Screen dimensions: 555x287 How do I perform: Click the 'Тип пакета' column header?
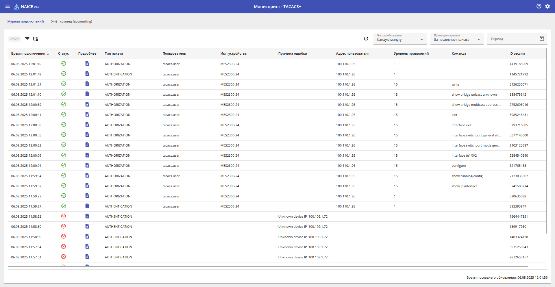(x=114, y=53)
